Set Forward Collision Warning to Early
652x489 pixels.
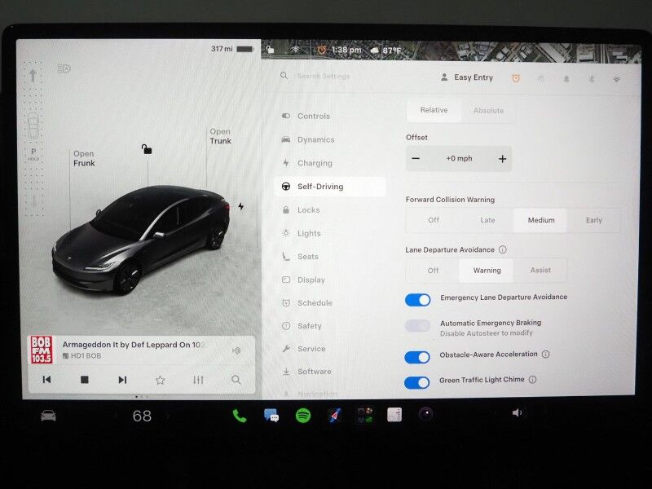594,220
